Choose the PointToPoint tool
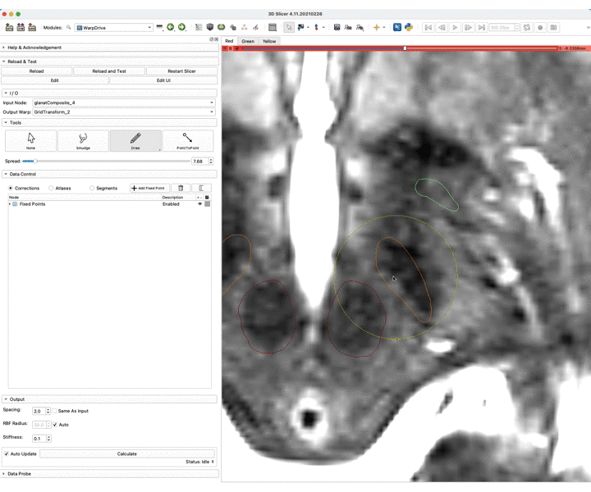 (x=187, y=140)
